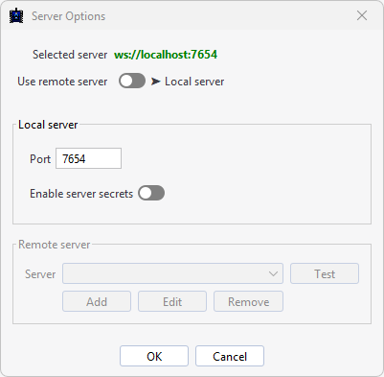Click the Edit server button
Viewport: 384px width, 377px height.
172,301
